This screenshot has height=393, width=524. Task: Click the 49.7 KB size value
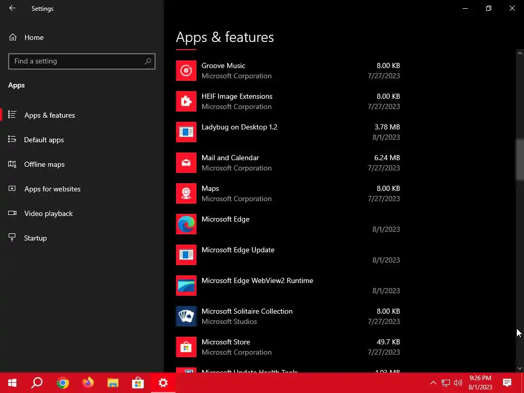point(388,342)
